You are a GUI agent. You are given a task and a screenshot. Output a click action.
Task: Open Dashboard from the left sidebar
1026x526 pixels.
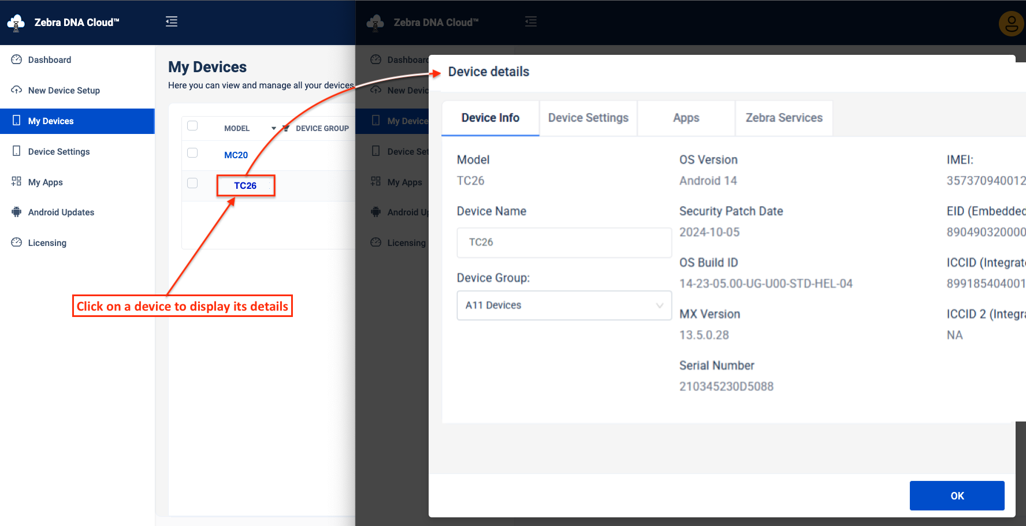50,60
